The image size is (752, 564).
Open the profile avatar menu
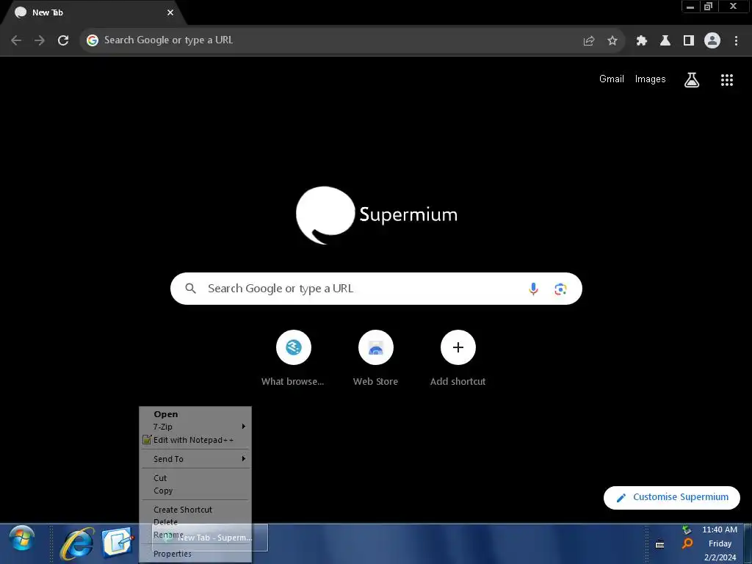tap(712, 40)
